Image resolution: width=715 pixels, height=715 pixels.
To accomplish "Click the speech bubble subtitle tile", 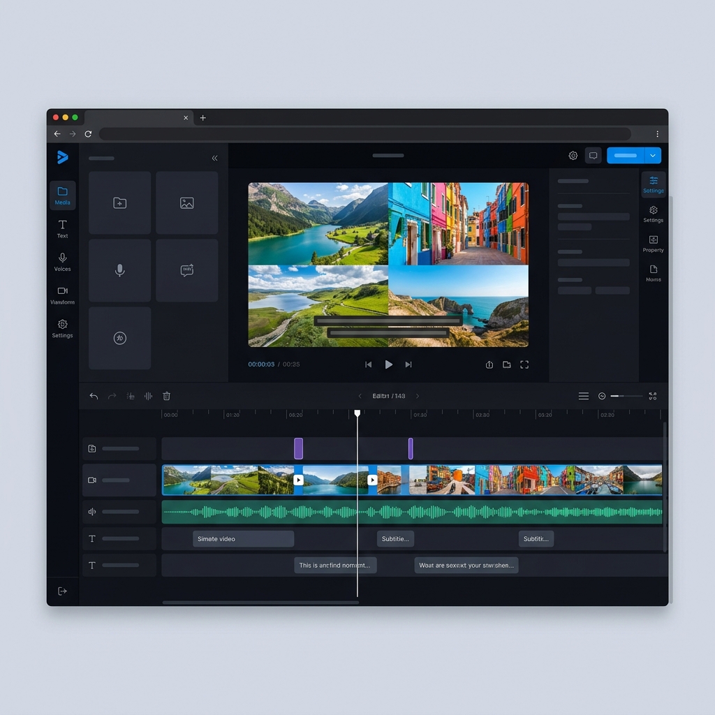I will click(187, 270).
